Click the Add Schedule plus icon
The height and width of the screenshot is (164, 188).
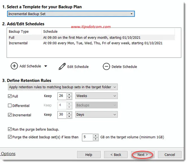(14, 66)
